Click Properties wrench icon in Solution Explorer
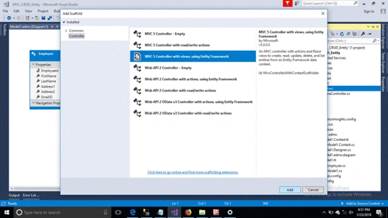Viewport: 388px width, 218px height. click(363, 34)
